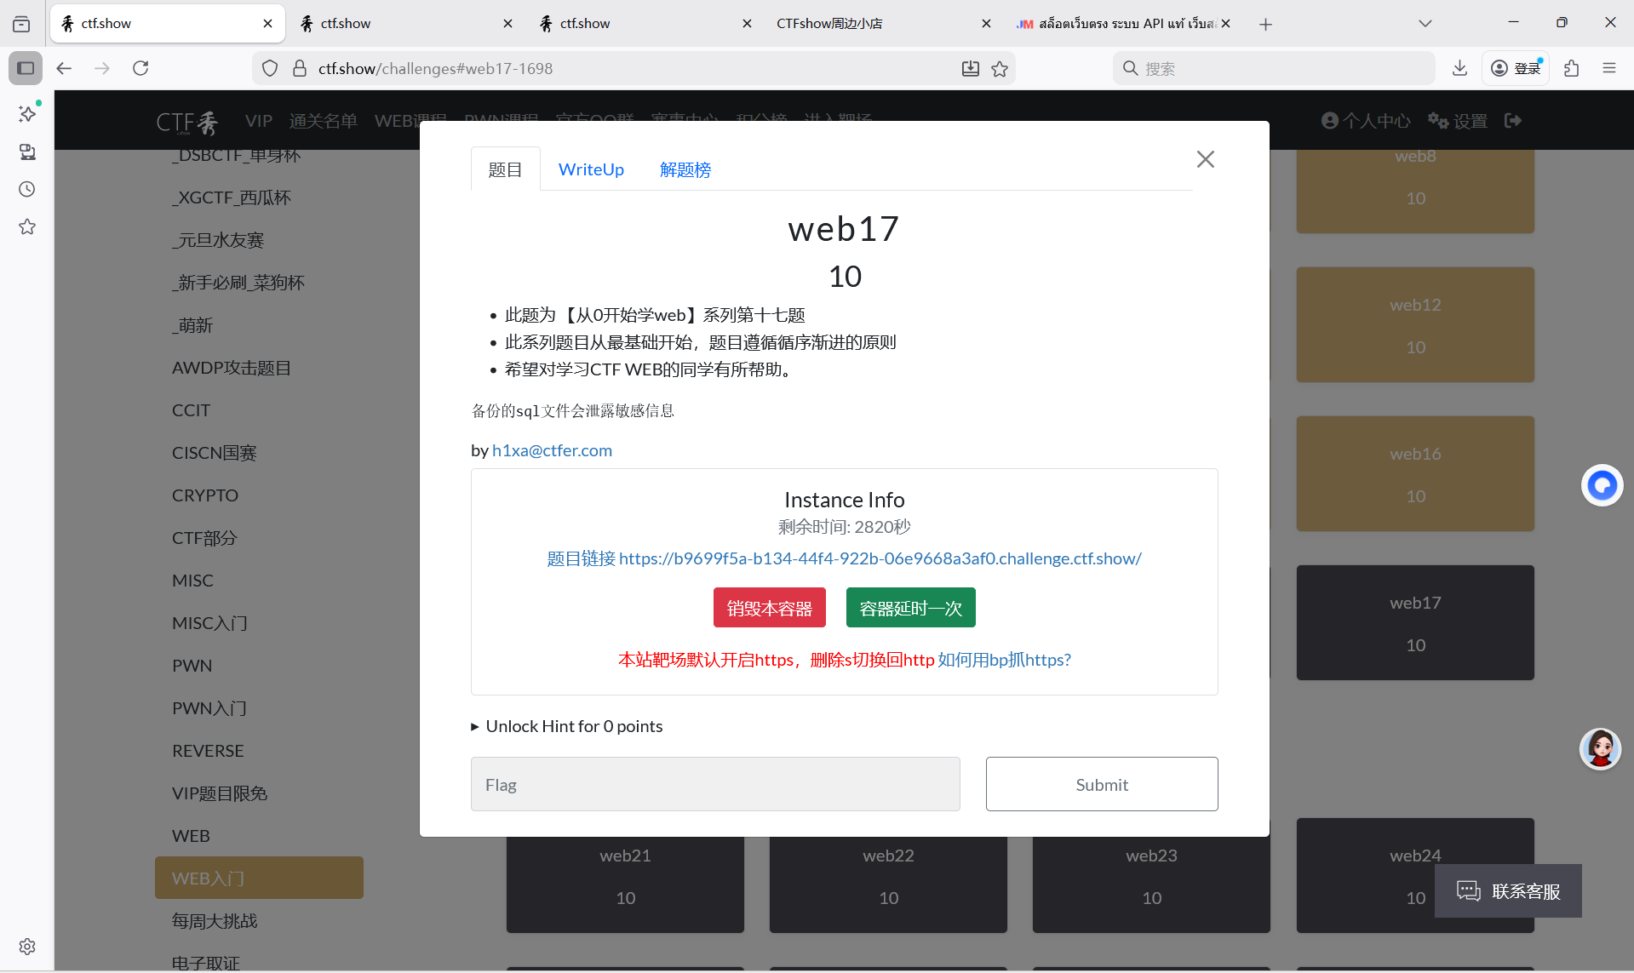Viewport: 1634px width, 973px height.
Task: Close the web17 challenge dialog
Action: [1205, 159]
